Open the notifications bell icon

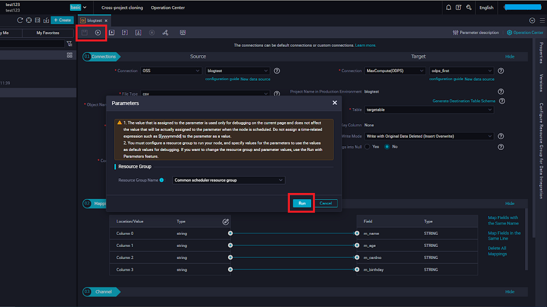coord(449,8)
